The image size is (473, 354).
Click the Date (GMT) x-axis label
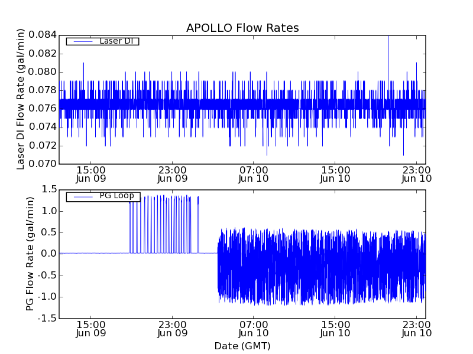(x=242, y=346)
